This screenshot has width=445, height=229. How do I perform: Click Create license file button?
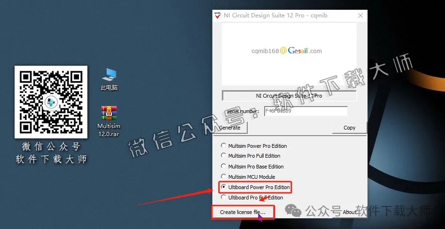[242, 212]
